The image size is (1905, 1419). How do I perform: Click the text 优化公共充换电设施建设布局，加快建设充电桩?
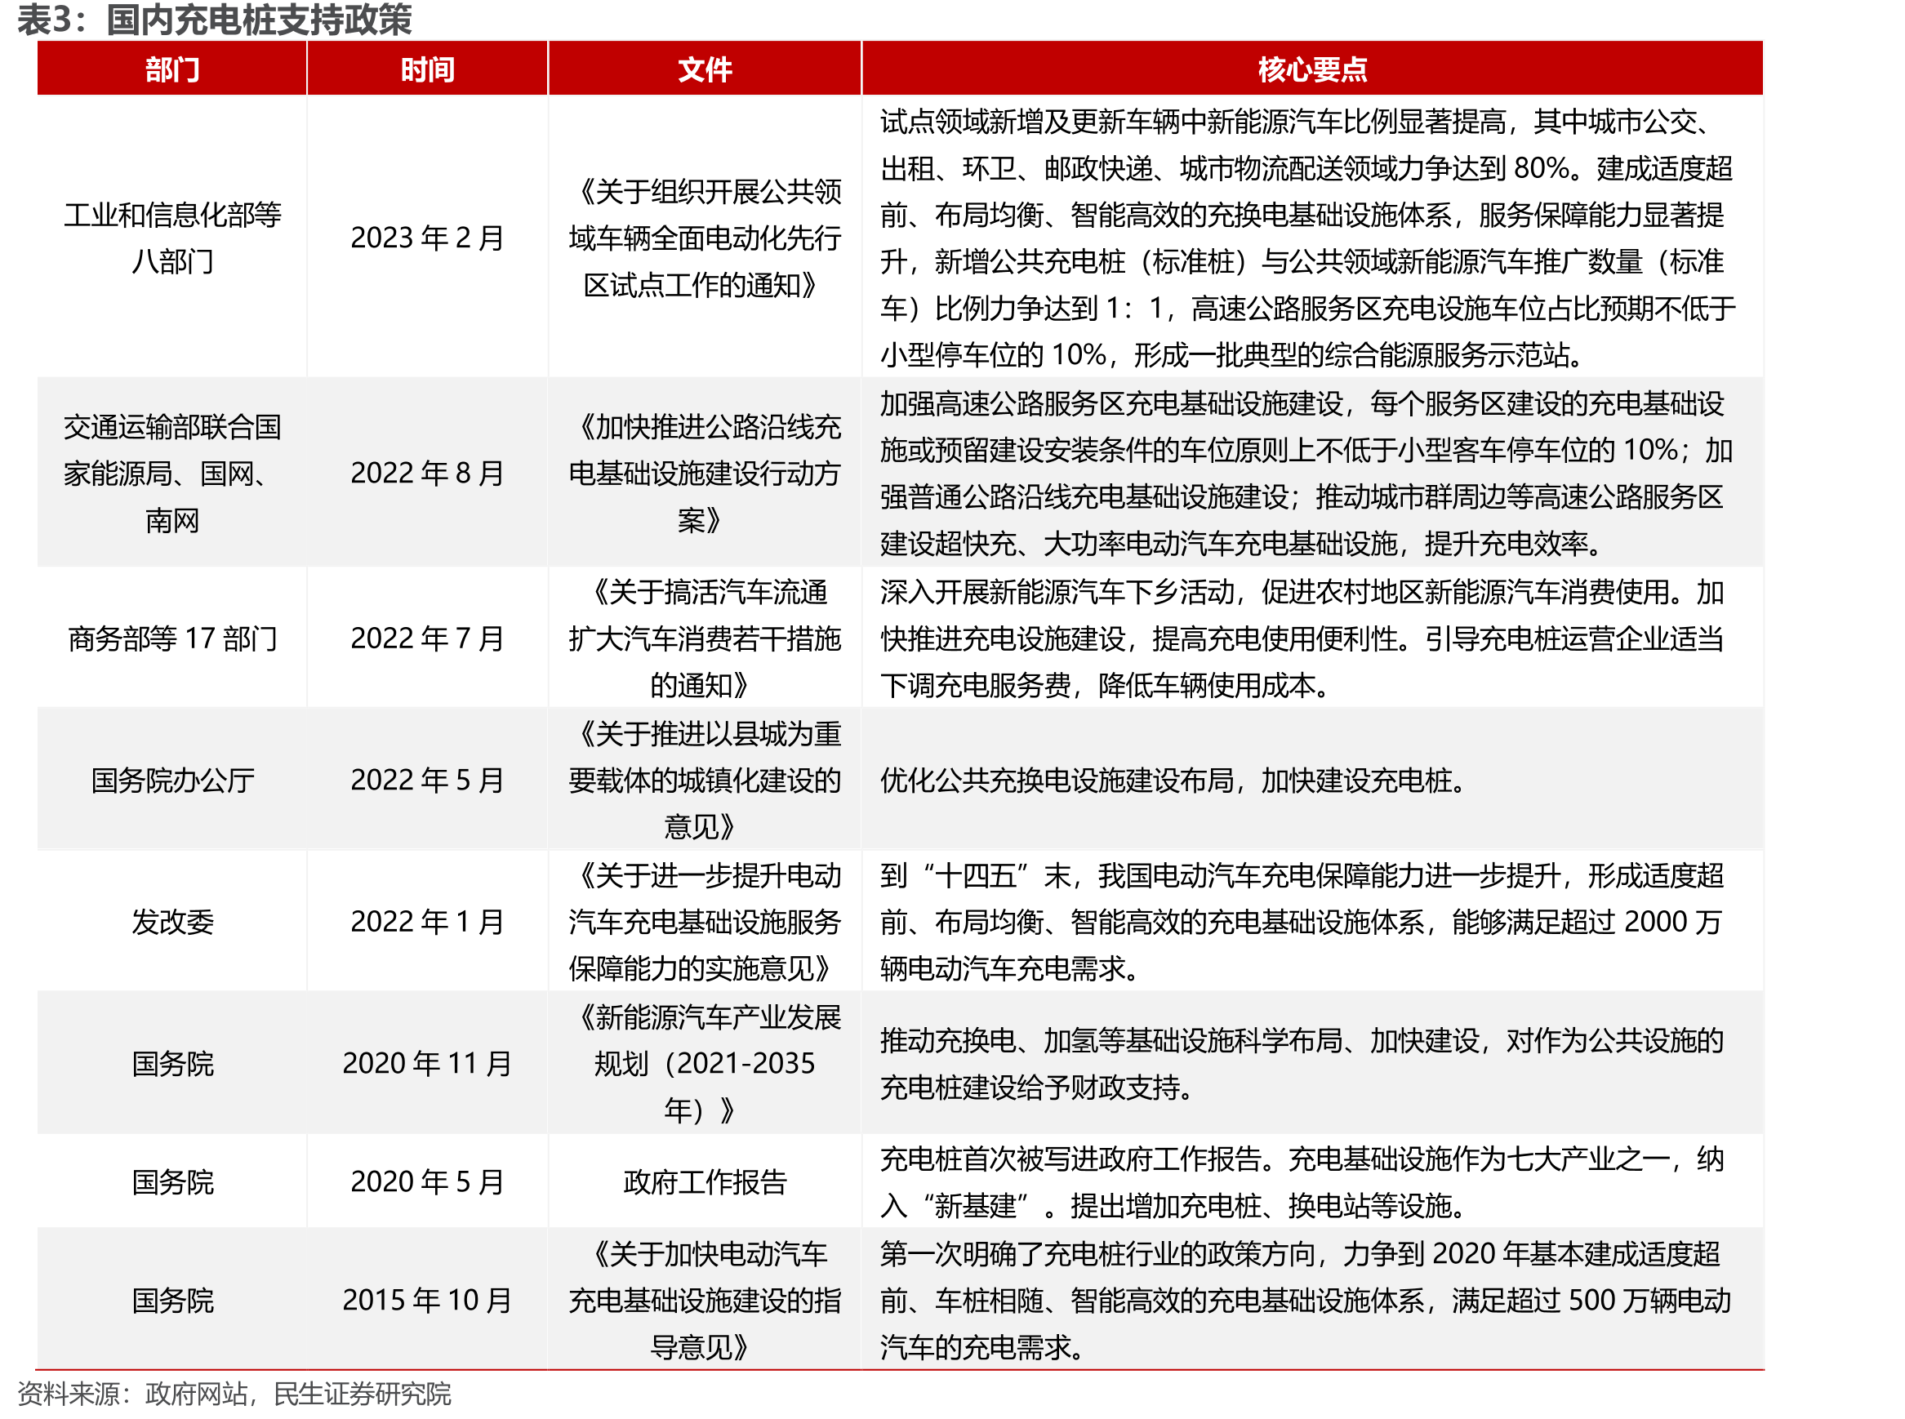click(x=1174, y=780)
